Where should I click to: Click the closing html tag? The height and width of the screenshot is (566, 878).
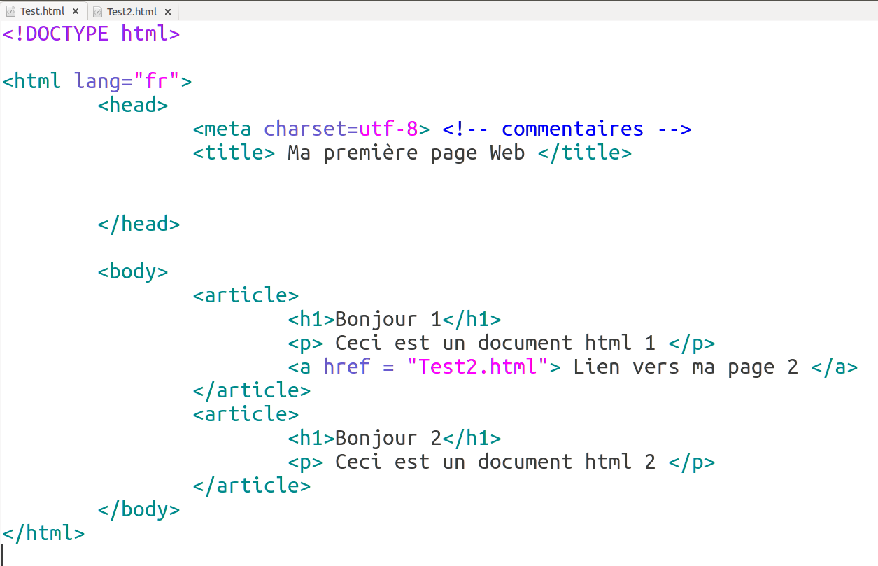43,533
